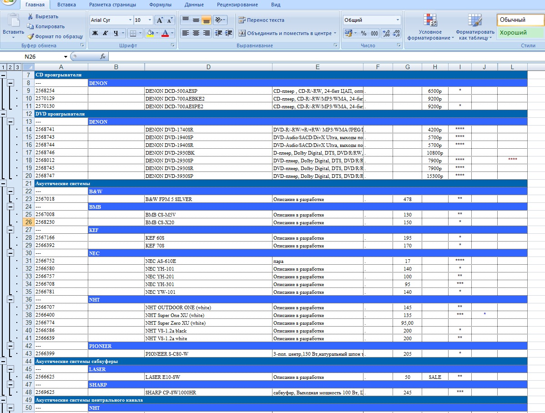
Task: Activate Format Painter (Формат по образцу)
Action: [55, 36]
